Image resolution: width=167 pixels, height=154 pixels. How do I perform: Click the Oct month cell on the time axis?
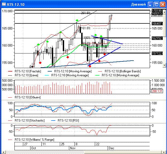(x=50, y=148)
